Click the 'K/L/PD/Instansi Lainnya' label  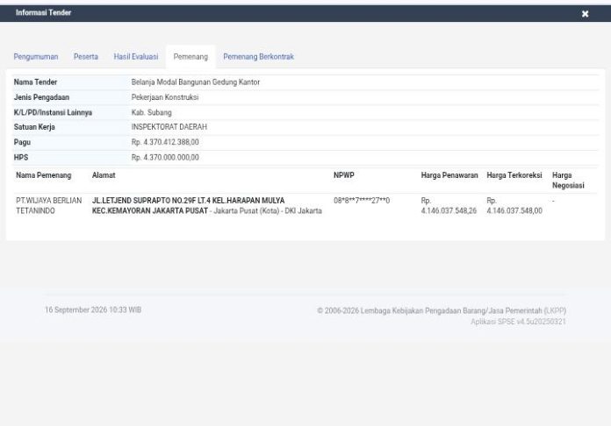[x=53, y=112]
